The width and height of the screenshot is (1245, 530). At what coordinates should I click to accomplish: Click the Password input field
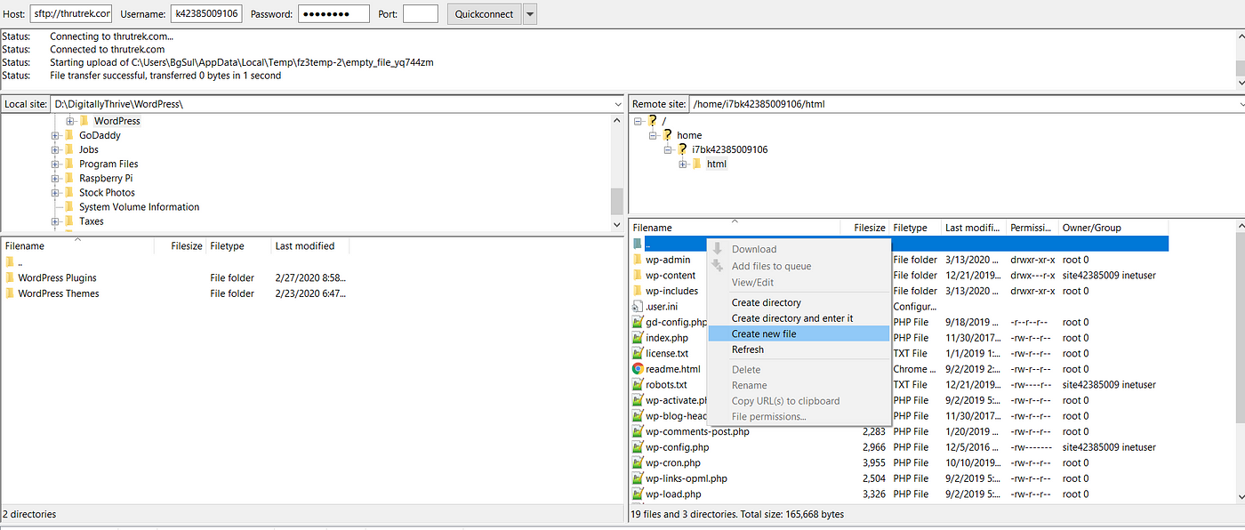point(333,14)
